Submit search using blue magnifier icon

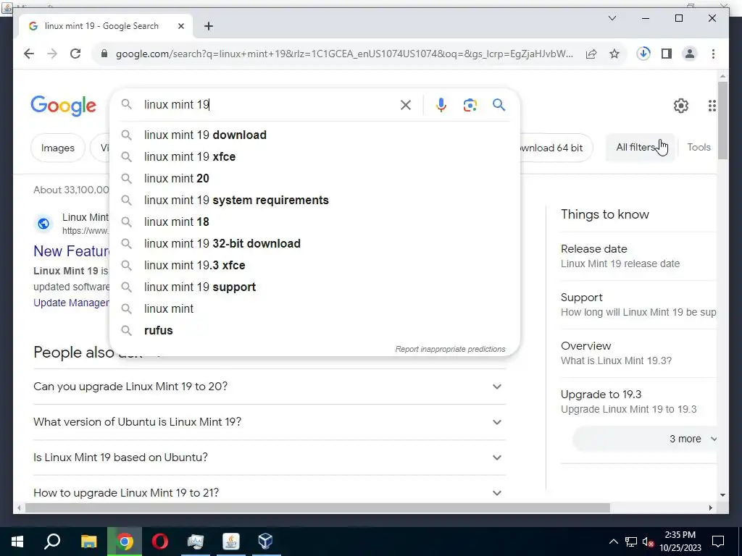point(499,104)
